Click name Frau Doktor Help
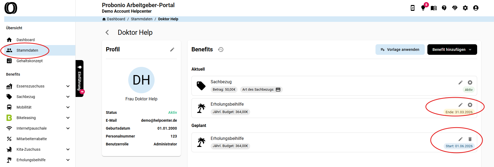Screen dimensions: 494x167 (x=141, y=99)
